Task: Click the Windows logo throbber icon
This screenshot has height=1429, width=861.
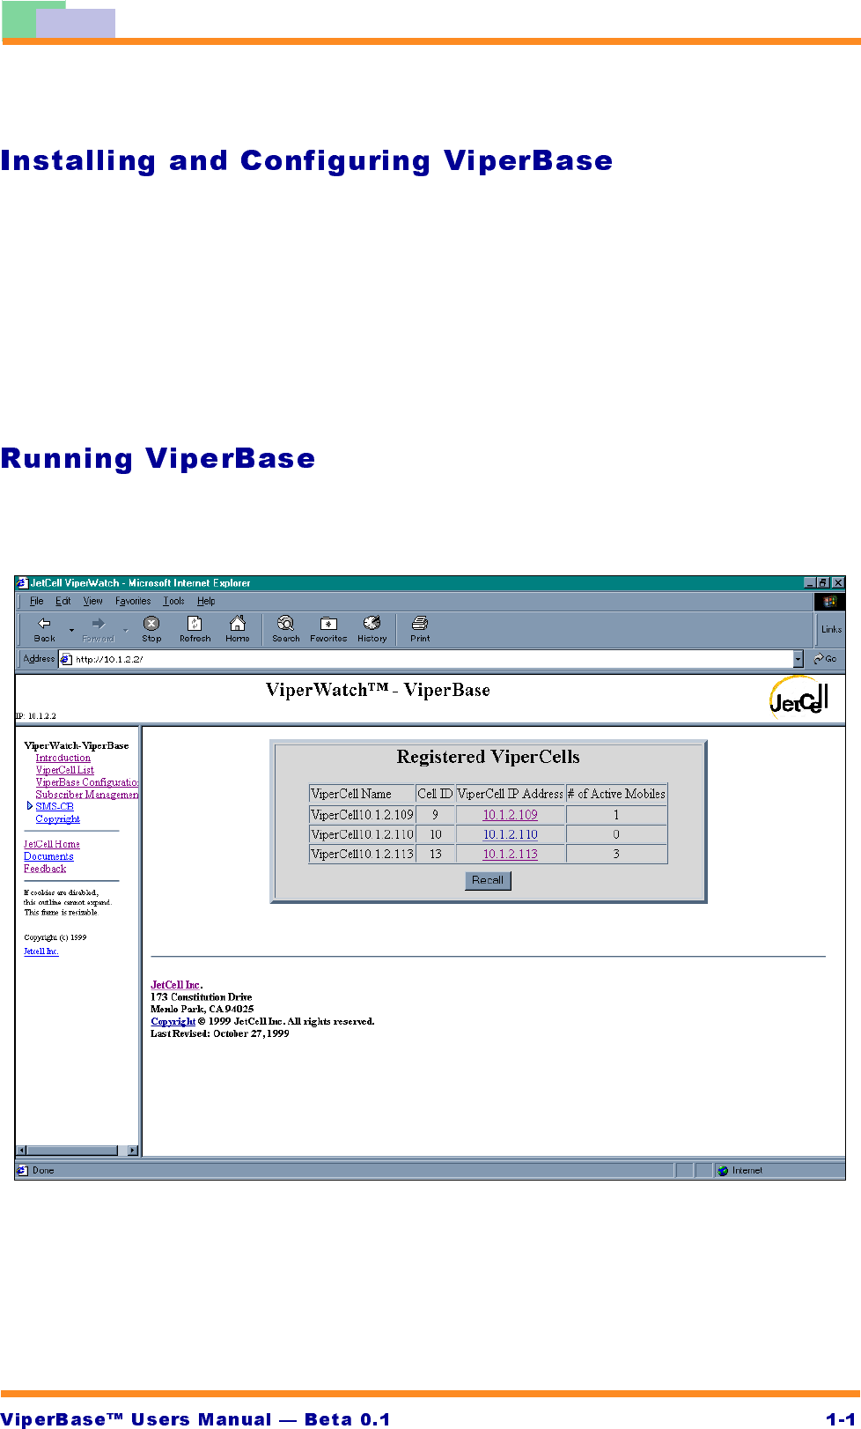Action: coord(829,602)
